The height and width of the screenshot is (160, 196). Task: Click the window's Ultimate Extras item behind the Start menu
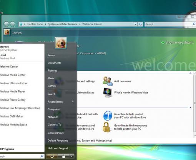click(85, 93)
